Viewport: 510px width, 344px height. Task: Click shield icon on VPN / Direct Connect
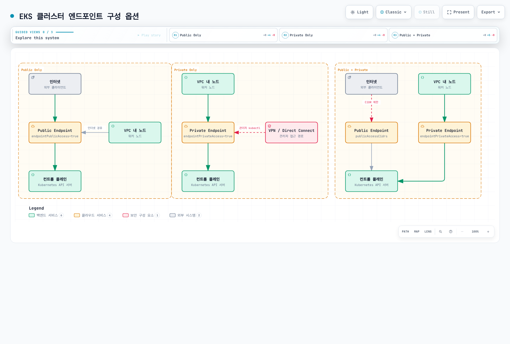click(x=269, y=126)
